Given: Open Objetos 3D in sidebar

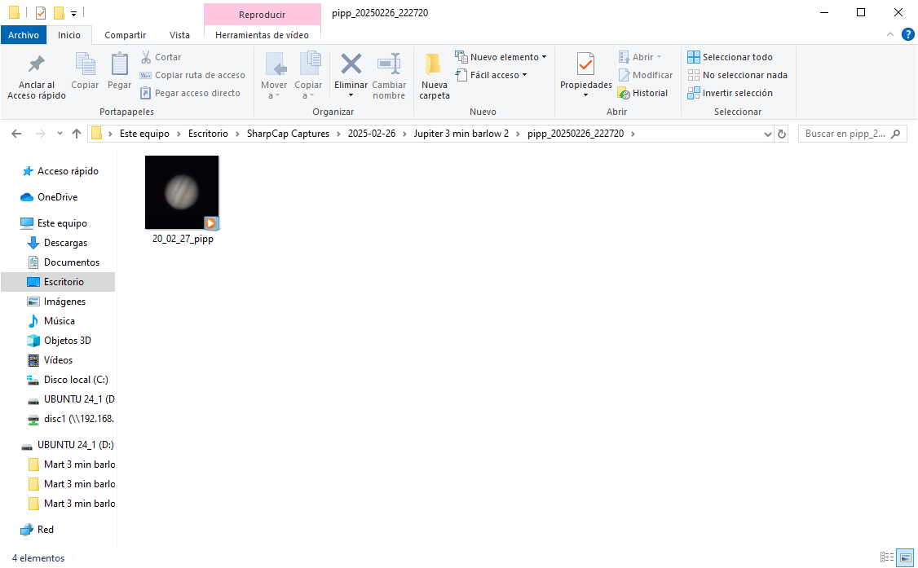Looking at the screenshot, I should (60, 341).
